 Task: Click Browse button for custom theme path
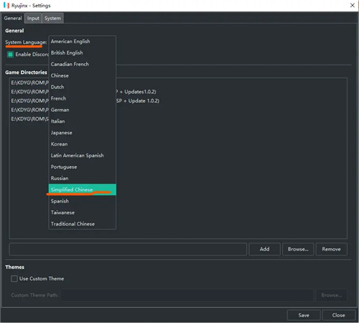(x=331, y=295)
